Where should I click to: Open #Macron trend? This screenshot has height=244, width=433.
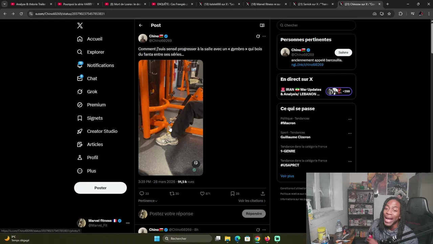[x=288, y=123]
